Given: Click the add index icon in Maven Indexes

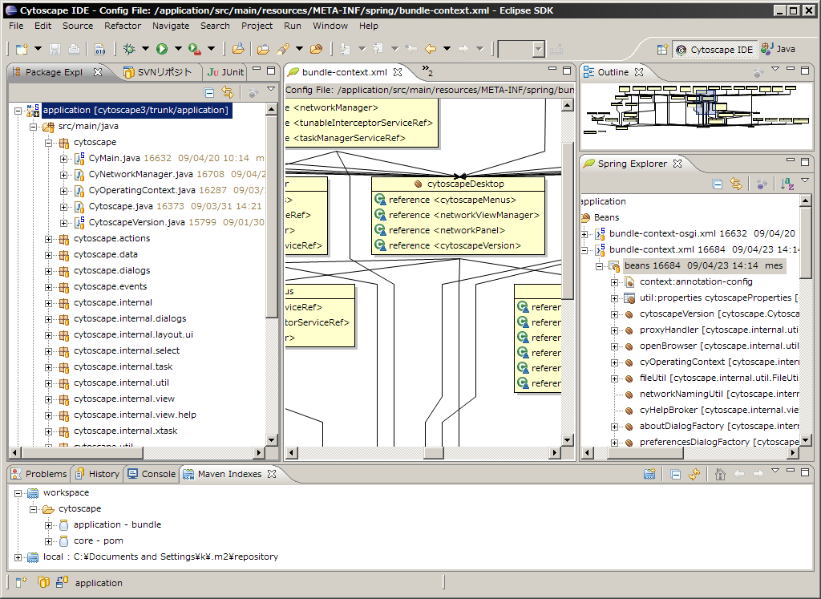Looking at the screenshot, I should point(649,475).
